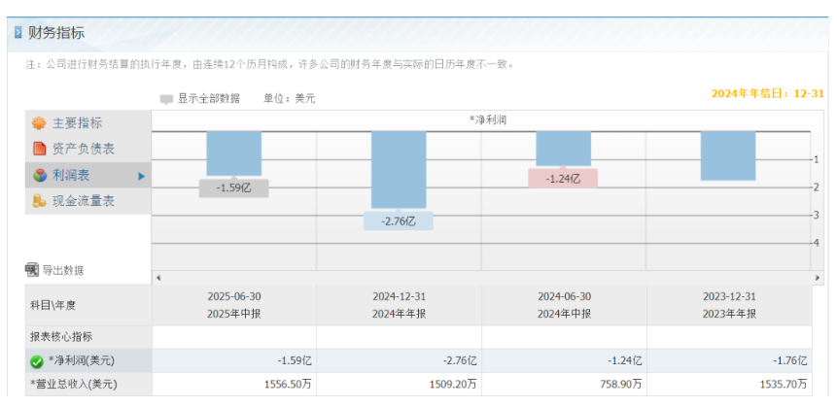Screen dimensions: 837x407
Task: Toggle the 显示全部数据 checkbox
Action: click(166, 99)
